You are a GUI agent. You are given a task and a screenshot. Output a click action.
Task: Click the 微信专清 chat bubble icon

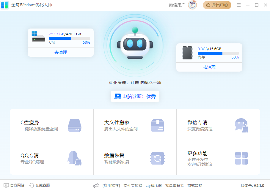click(241, 125)
